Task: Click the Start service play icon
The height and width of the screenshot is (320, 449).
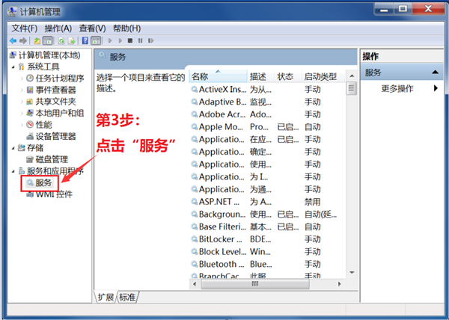Action: 110,40
